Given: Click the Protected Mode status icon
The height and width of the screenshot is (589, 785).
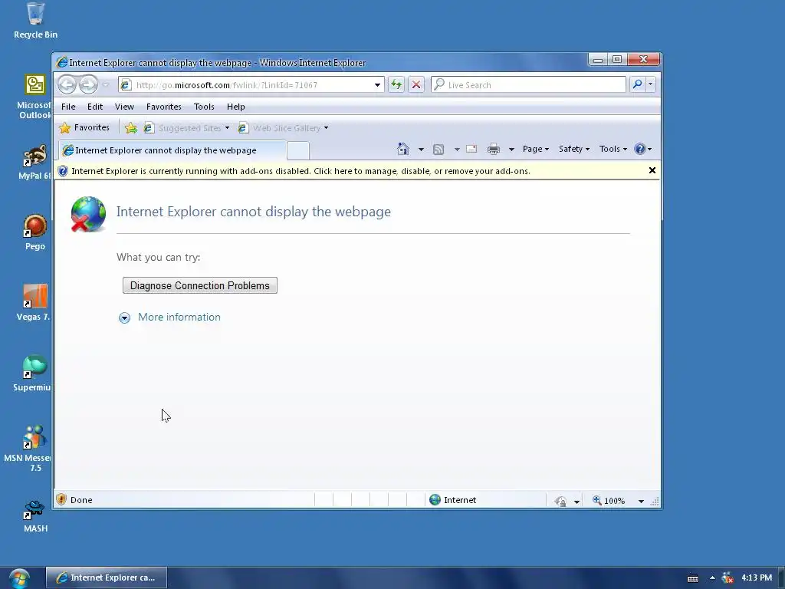Looking at the screenshot, I should click(560, 500).
